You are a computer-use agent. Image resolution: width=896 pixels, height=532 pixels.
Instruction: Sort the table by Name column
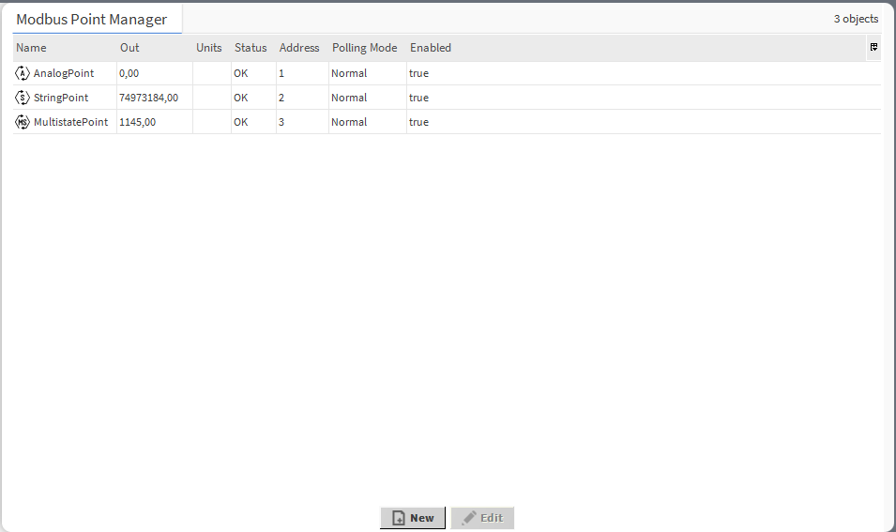[31, 48]
